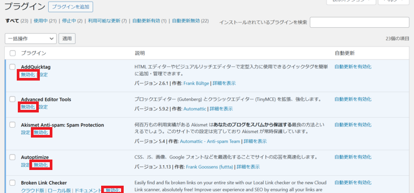414x193 pixels.
Task: Filter by 自動更新有効
Action: (x=146, y=21)
